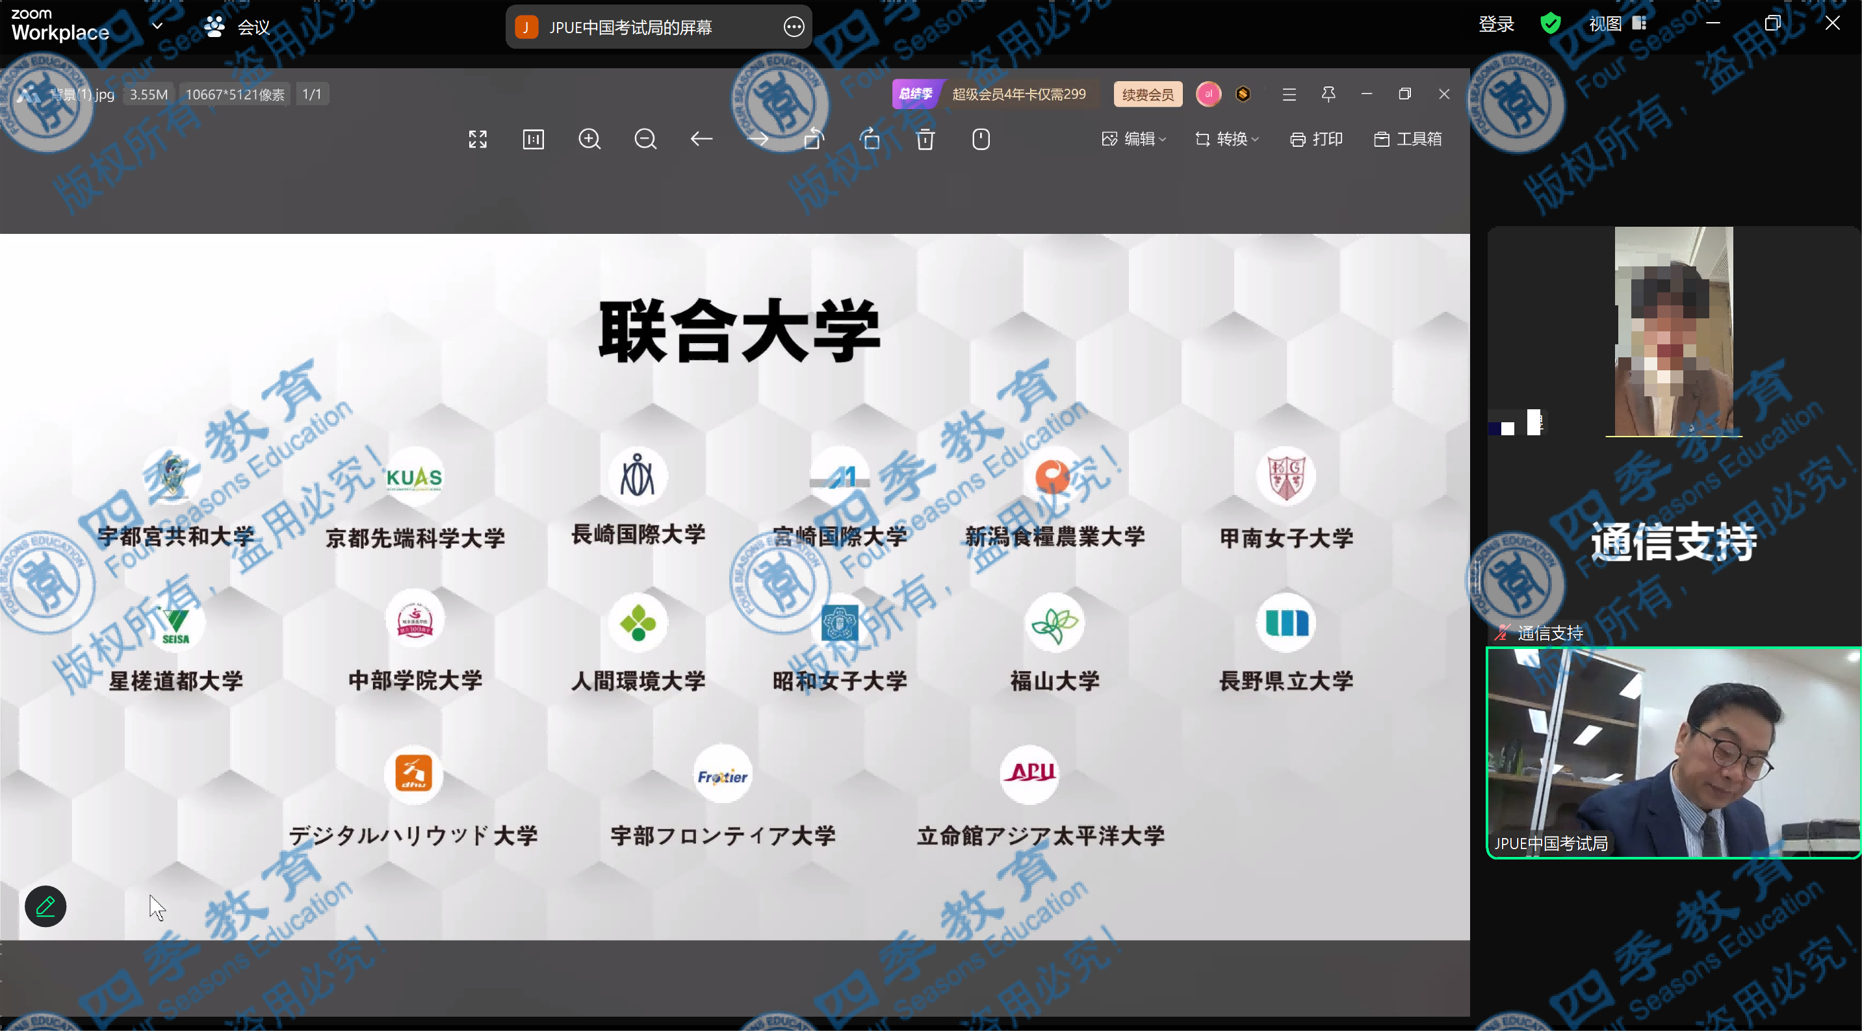Open the pink user avatar in viewer
Viewport: 1862px width, 1031px height.
coord(1209,94)
